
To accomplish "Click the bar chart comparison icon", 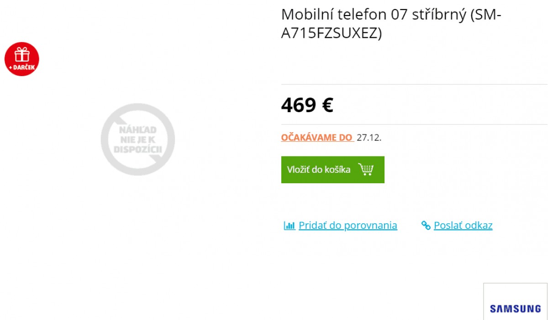I will click(x=290, y=225).
